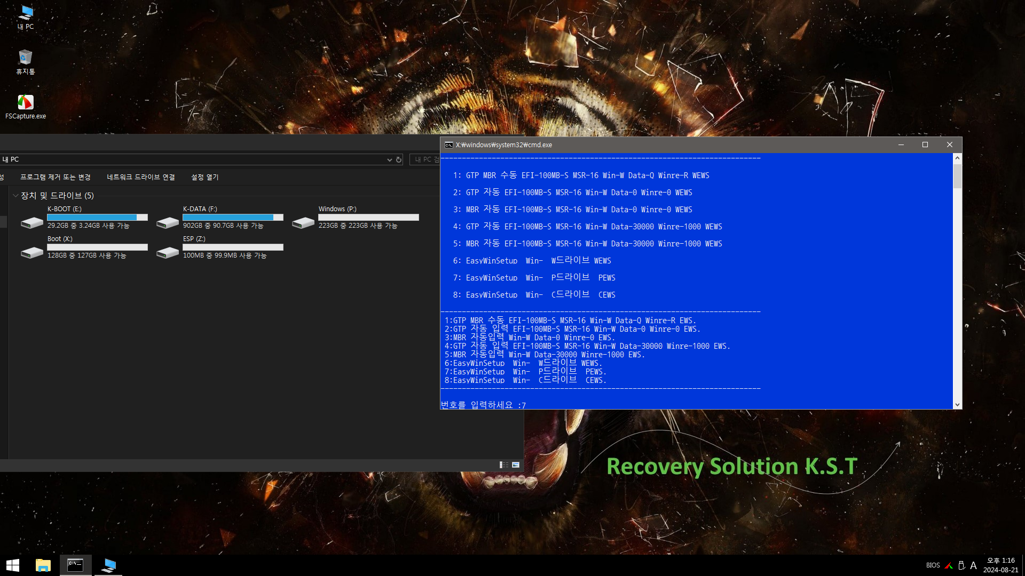Screen dimensions: 1025x576
Task: Click the BIOS tray indicator
Action: pos(933,565)
